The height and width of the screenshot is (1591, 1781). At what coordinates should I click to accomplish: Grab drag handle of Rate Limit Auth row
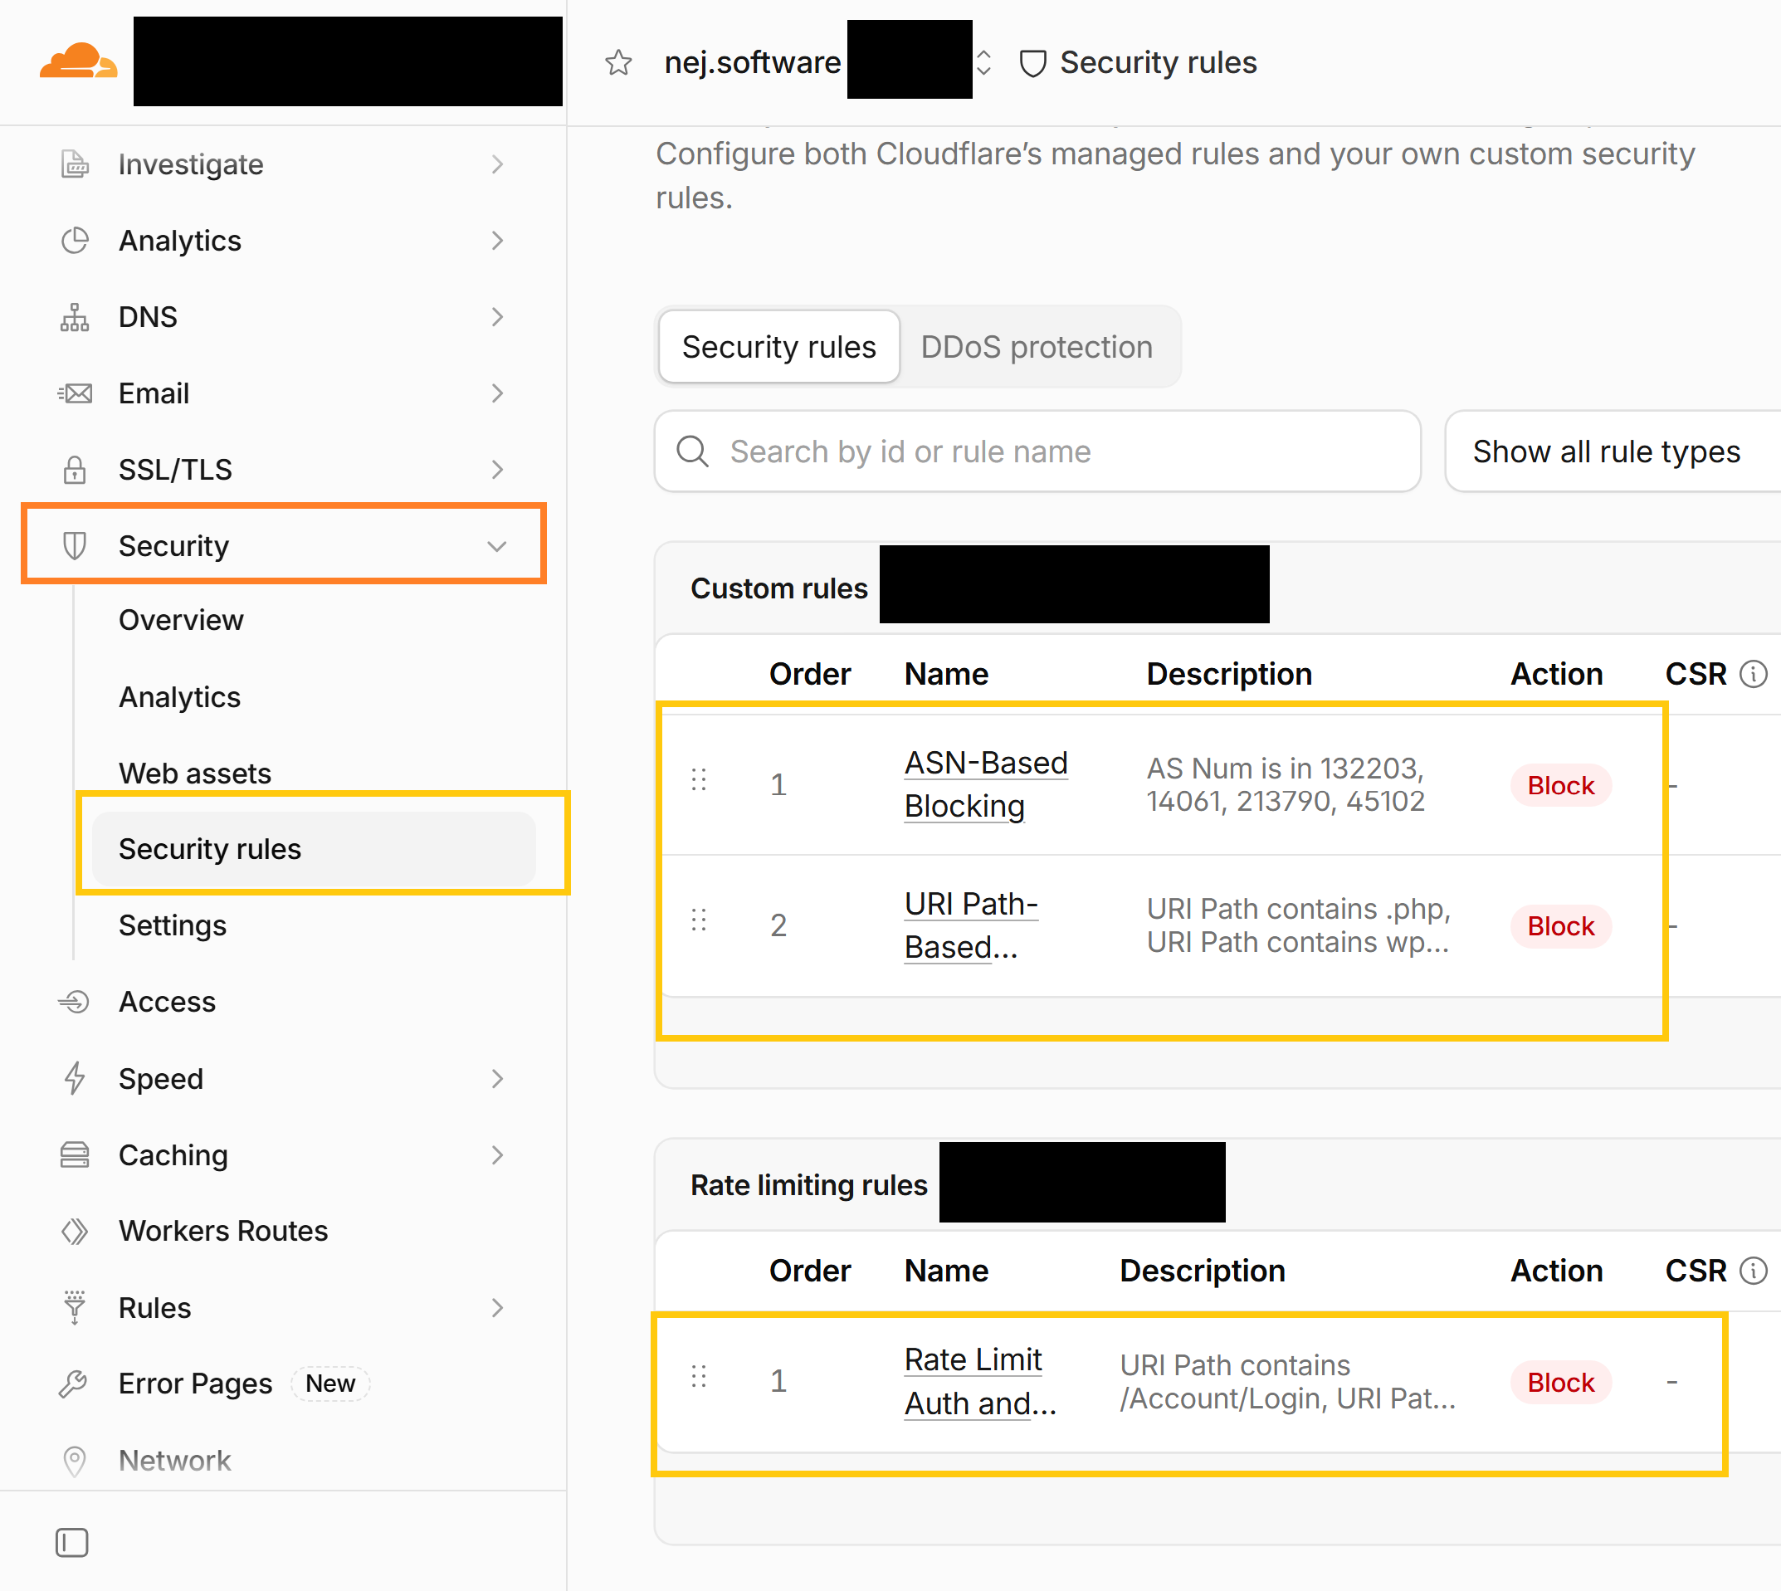coord(699,1377)
